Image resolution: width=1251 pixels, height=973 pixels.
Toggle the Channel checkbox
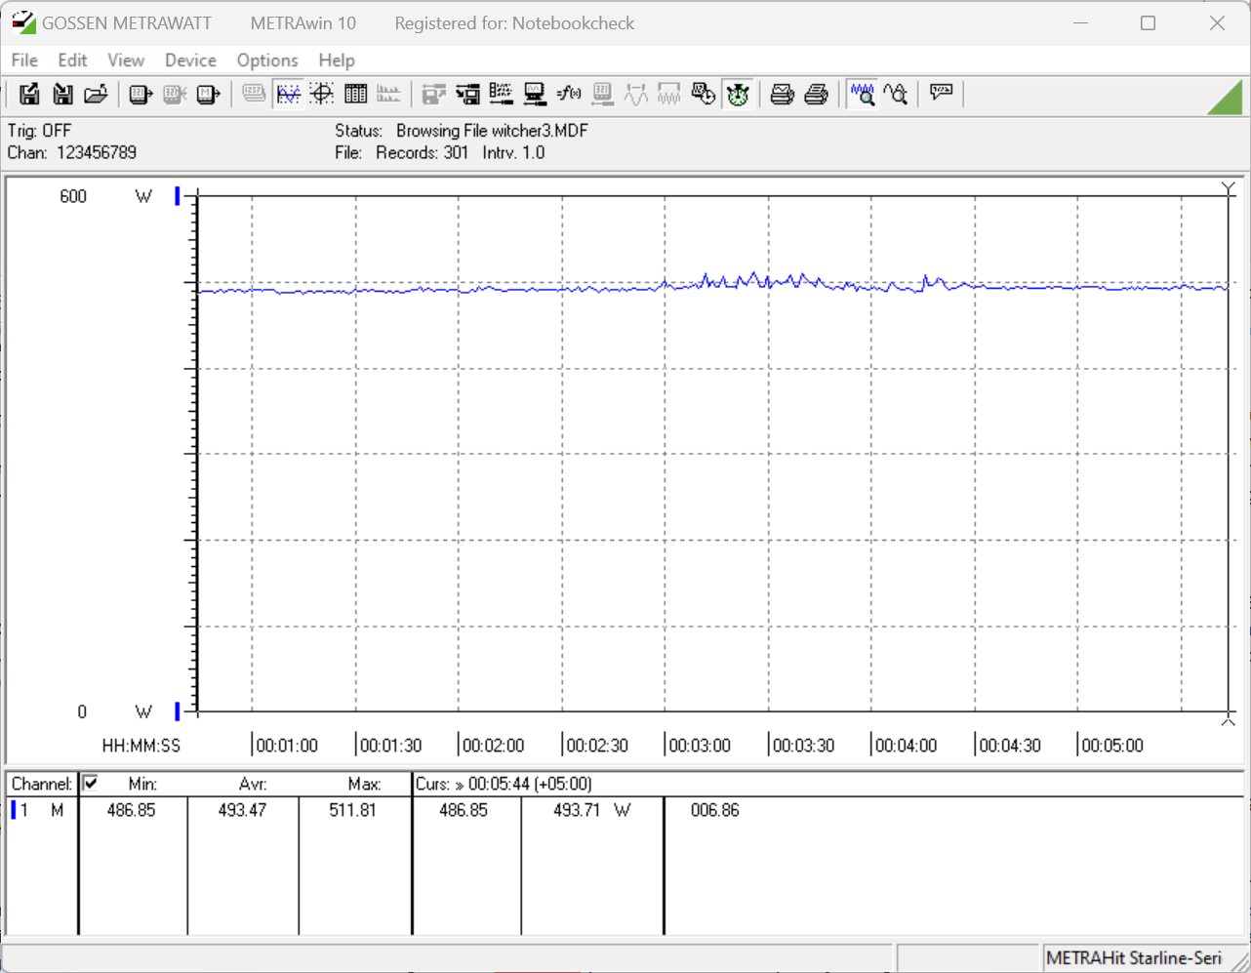(91, 783)
